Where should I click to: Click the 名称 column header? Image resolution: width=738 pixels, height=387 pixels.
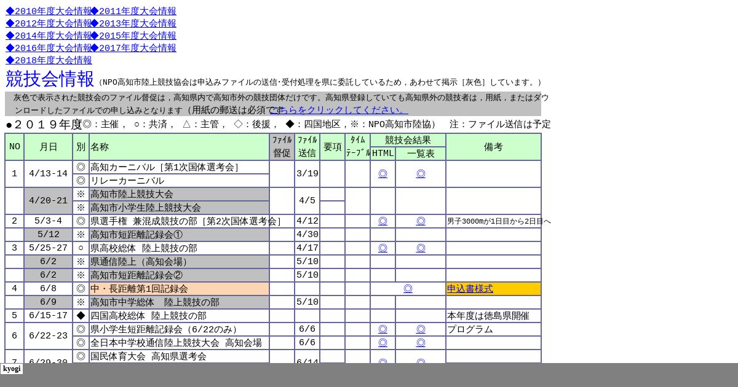[179, 147]
